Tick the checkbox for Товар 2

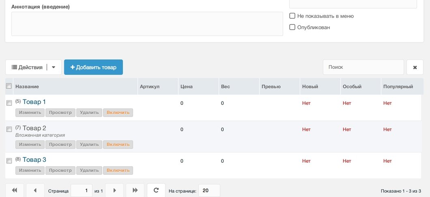pyautogui.click(x=9, y=129)
